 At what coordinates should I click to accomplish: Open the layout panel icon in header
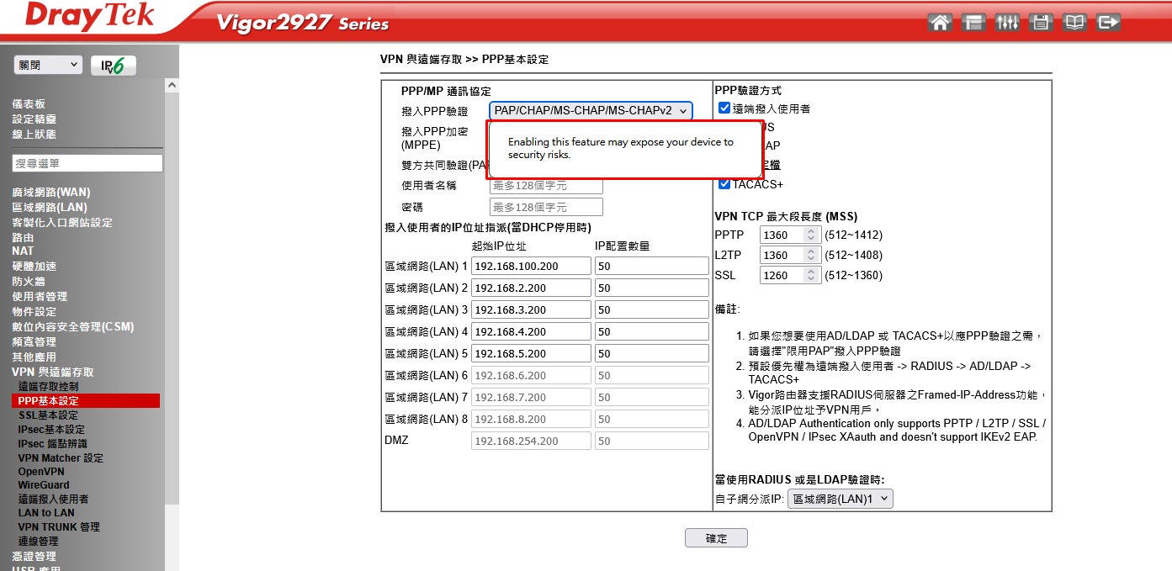click(x=974, y=23)
